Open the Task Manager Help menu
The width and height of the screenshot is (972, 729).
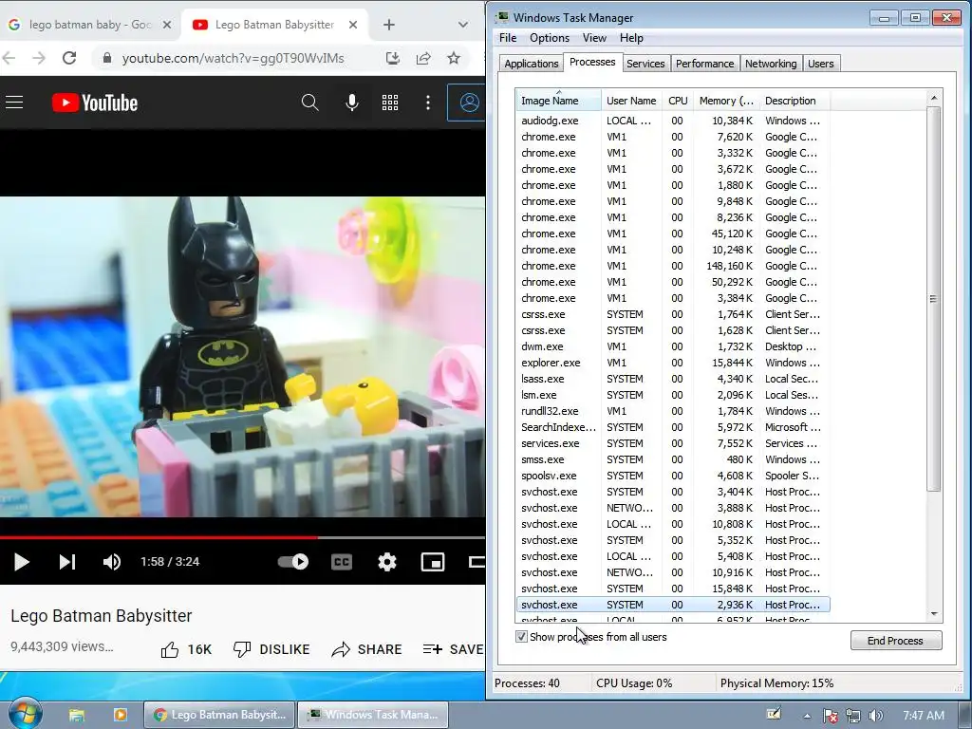coord(631,38)
